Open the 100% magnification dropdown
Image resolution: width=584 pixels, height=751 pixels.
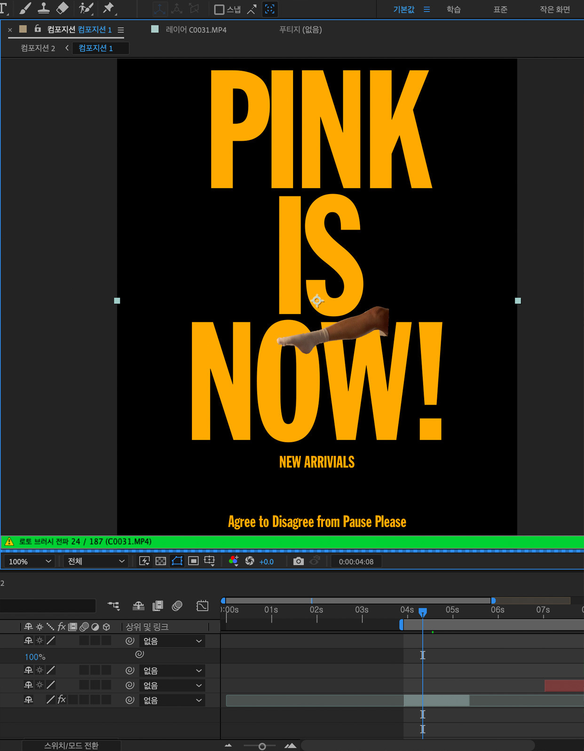(x=30, y=561)
